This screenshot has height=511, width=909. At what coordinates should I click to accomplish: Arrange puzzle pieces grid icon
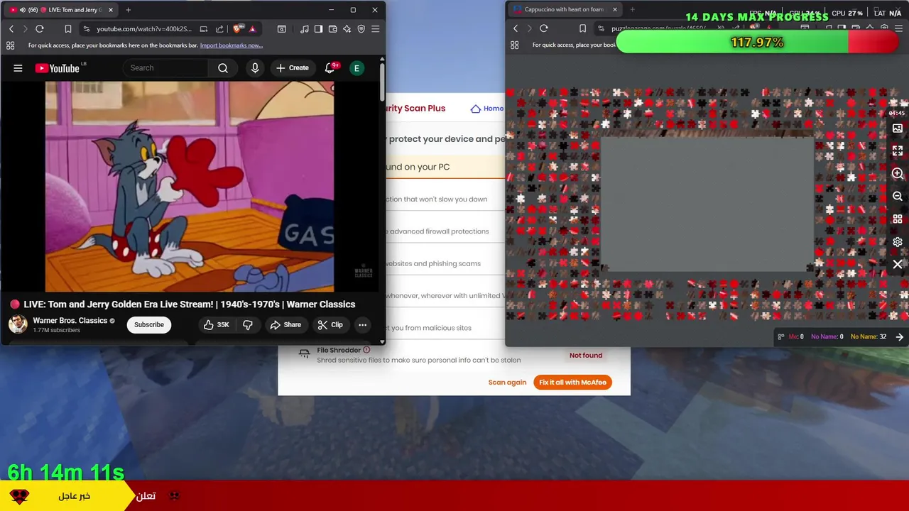tap(898, 219)
